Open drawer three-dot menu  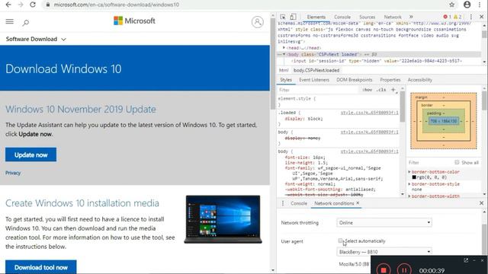point(283,203)
